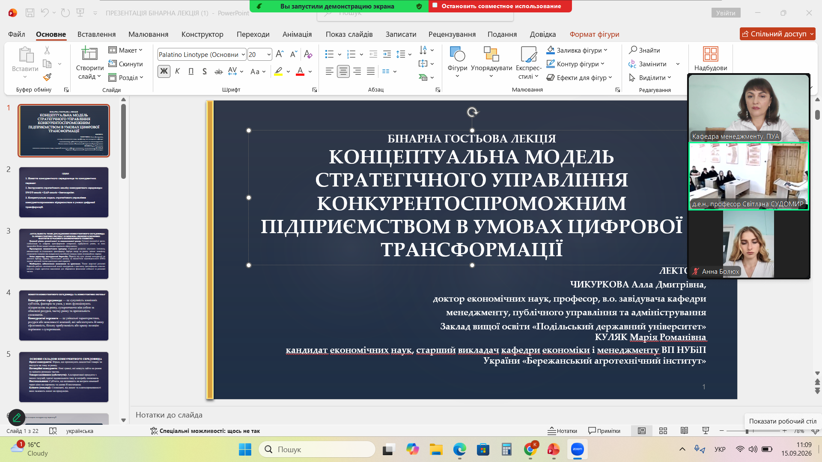Open Reading view from status bar
822x462 pixels.
[x=684, y=431]
